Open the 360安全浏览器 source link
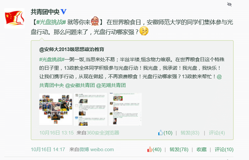 103,133
